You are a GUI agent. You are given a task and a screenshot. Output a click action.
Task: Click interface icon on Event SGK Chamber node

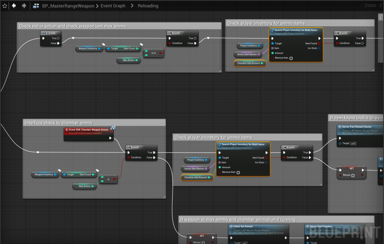pyautogui.click(x=112, y=128)
